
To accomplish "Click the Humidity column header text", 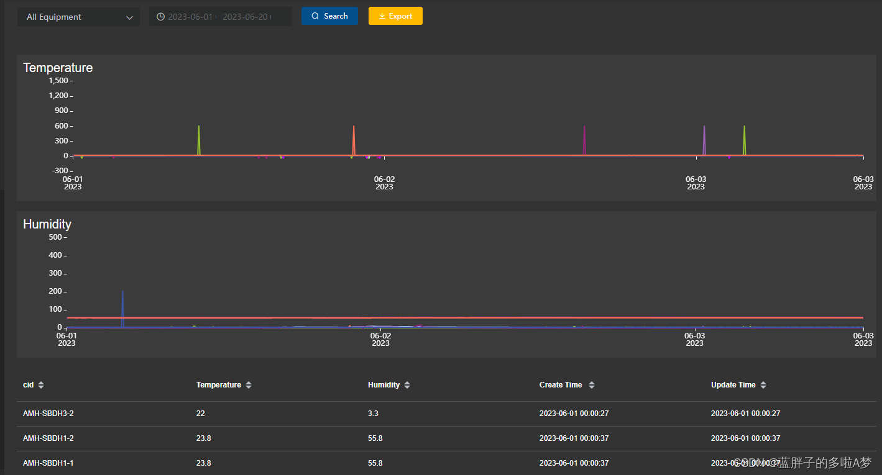I will coord(384,385).
